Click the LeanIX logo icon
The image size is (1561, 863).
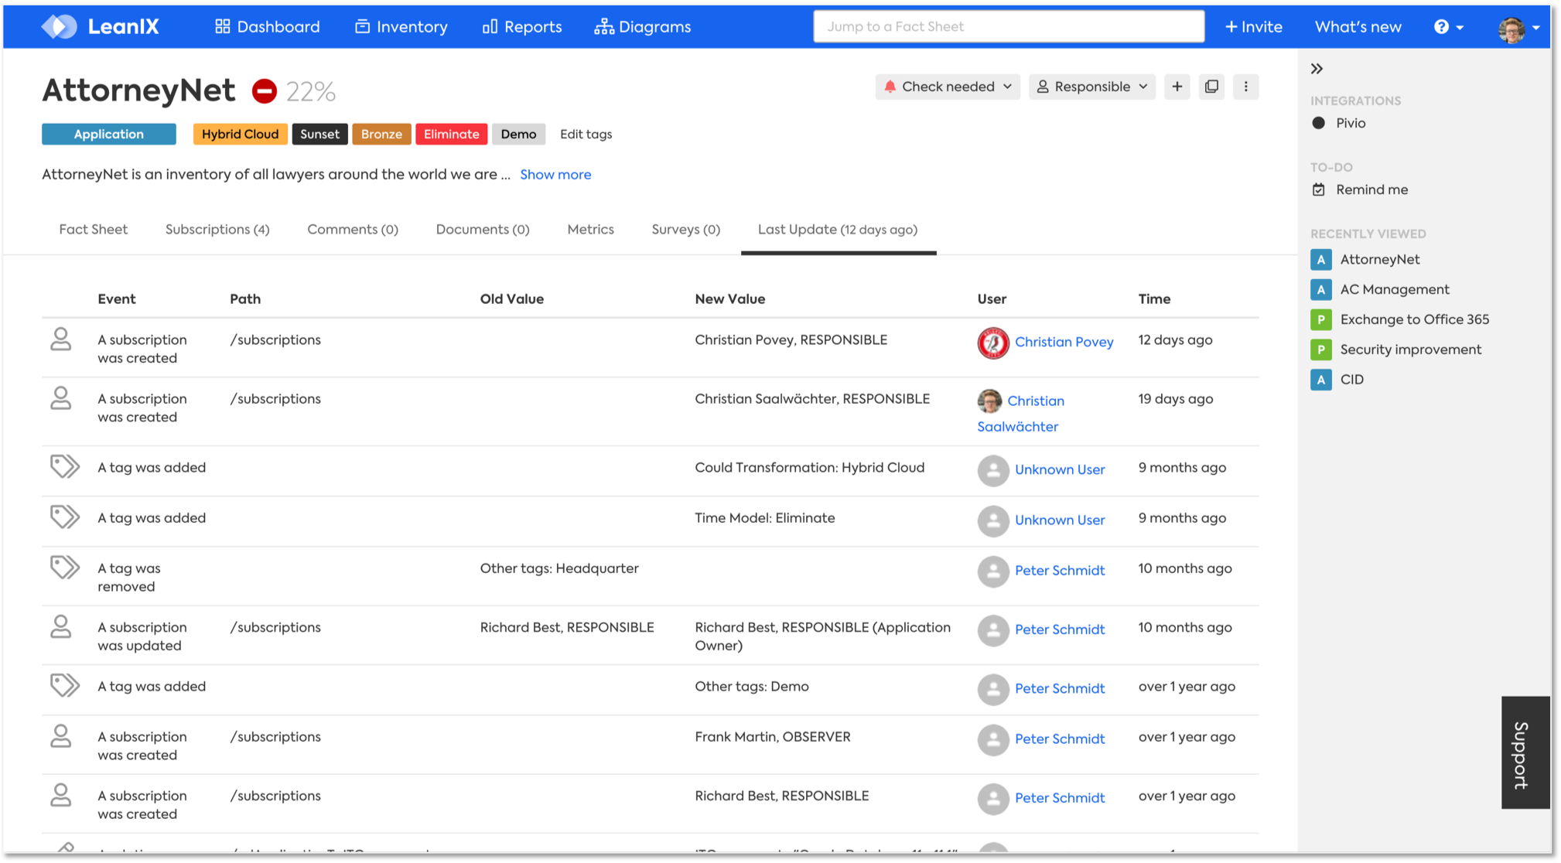tap(60, 26)
